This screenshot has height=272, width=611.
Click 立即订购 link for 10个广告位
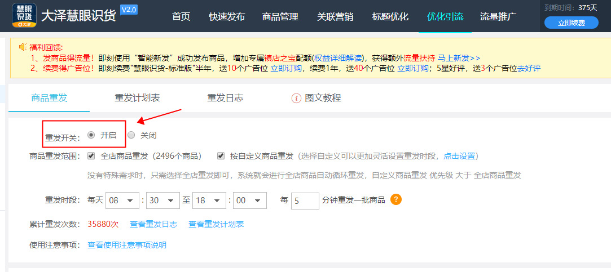(x=286, y=69)
